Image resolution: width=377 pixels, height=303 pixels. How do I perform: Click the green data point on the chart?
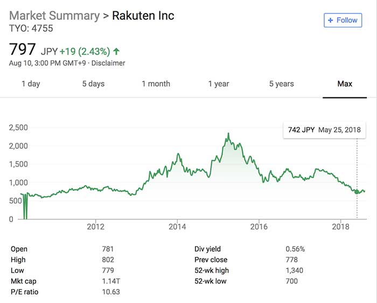pyautogui.click(x=357, y=192)
